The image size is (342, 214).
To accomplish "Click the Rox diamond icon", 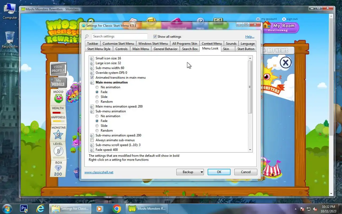I will [x=58, y=168].
